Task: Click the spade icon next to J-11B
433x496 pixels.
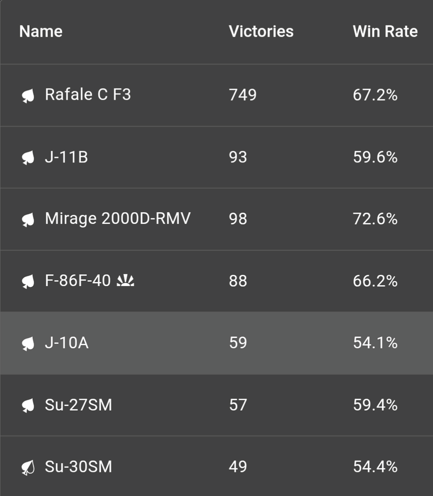Action: pos(28,157)
